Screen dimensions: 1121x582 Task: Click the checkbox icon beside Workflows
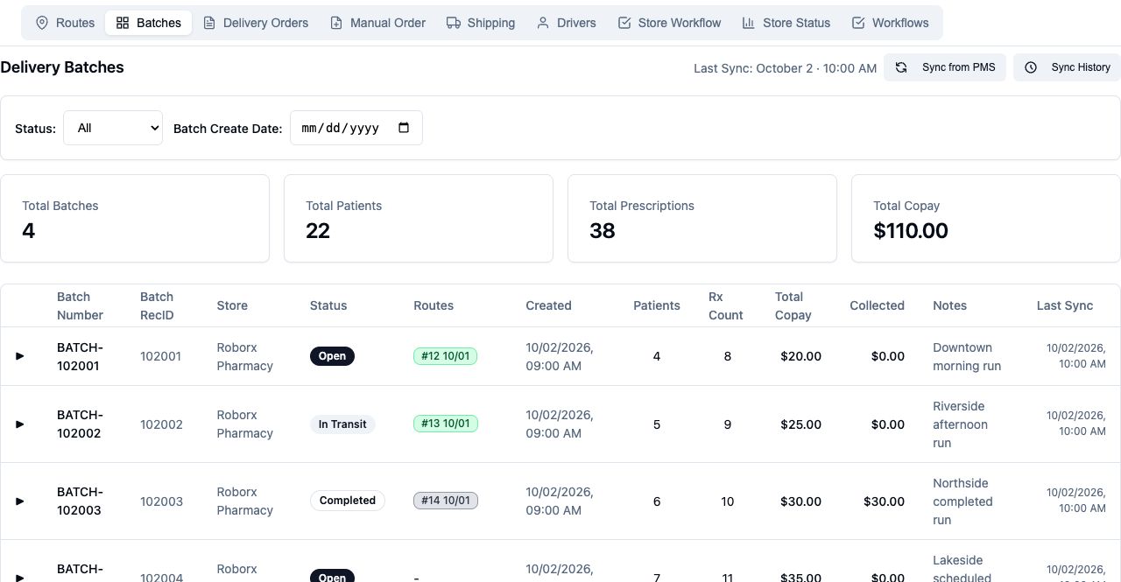pyautogui.click(x=858, y=23)
